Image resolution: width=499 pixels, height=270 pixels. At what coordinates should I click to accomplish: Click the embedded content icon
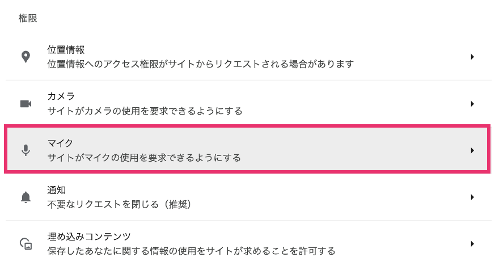(26, 244)
